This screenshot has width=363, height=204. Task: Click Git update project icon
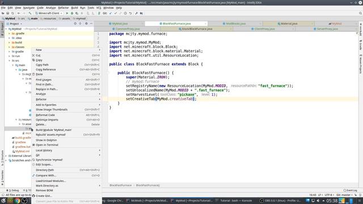pyautogui.click(x=111, y=14)
